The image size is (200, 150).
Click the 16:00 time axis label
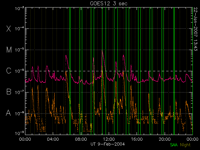point(137,139)
